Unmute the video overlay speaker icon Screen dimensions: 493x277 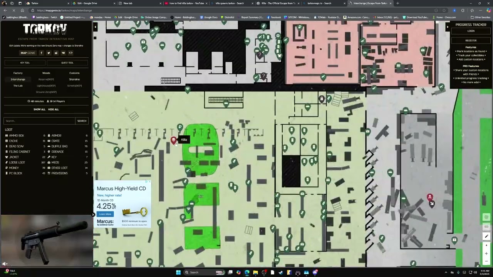pos(5,264)
